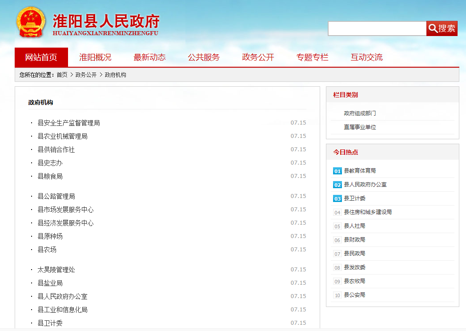Select 专题专栏 in navigation bar

[312, 57]
